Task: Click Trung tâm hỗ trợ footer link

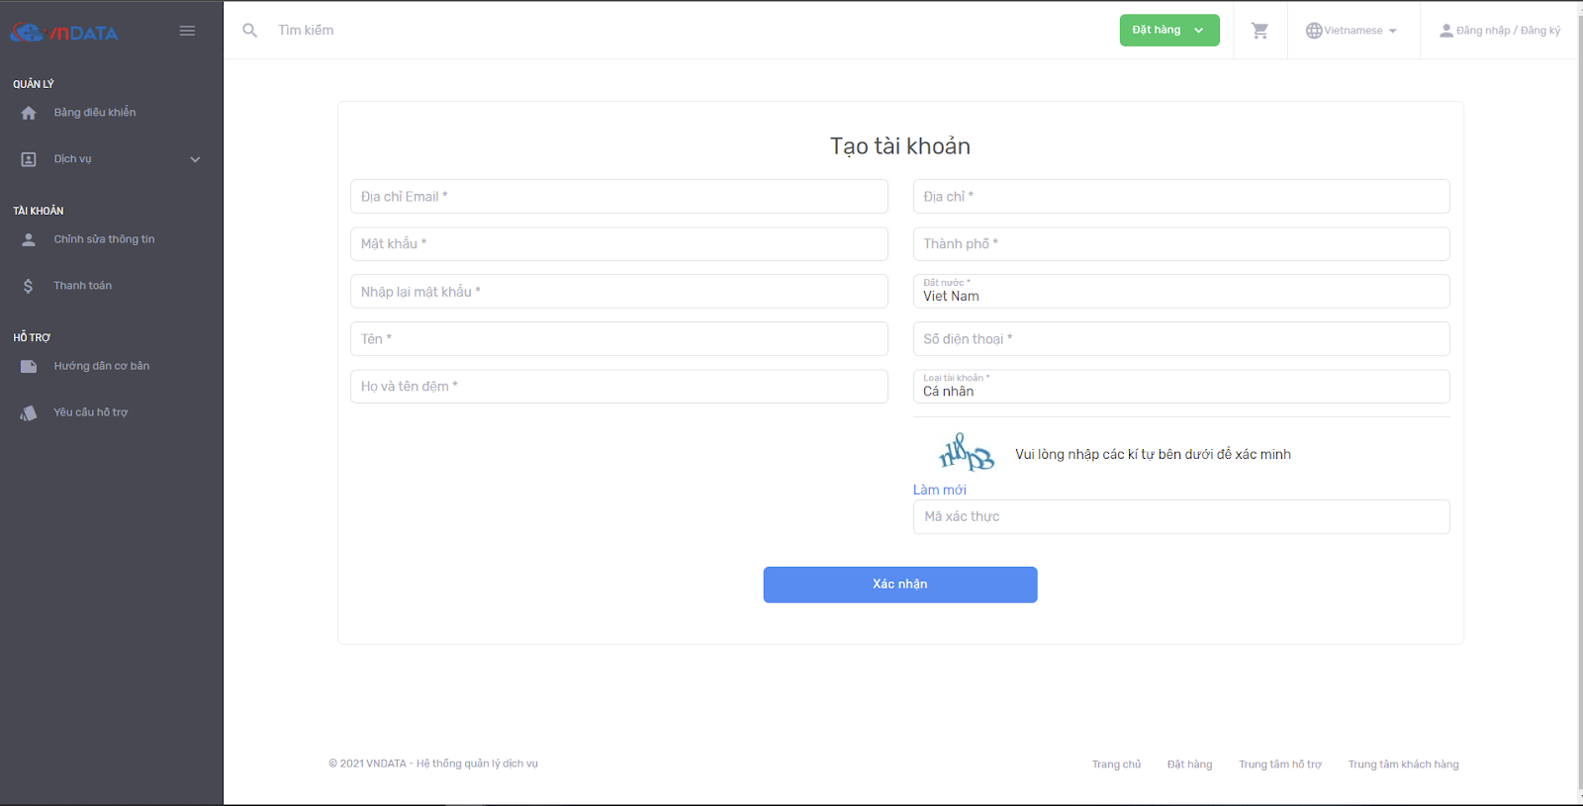Action: point(1279,764)
